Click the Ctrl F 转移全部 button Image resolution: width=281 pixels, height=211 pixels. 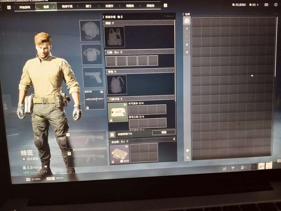coord(55,179)
